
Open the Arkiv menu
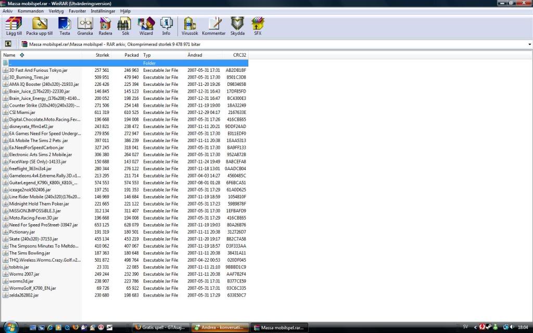pos(7,11)
